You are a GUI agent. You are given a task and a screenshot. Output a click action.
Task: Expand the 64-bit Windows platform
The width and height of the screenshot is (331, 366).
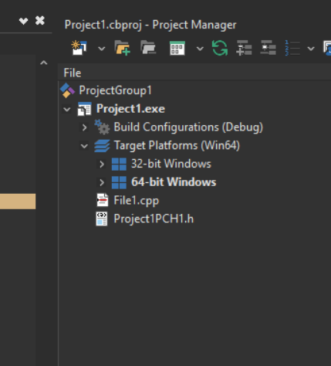coord(102,182)
